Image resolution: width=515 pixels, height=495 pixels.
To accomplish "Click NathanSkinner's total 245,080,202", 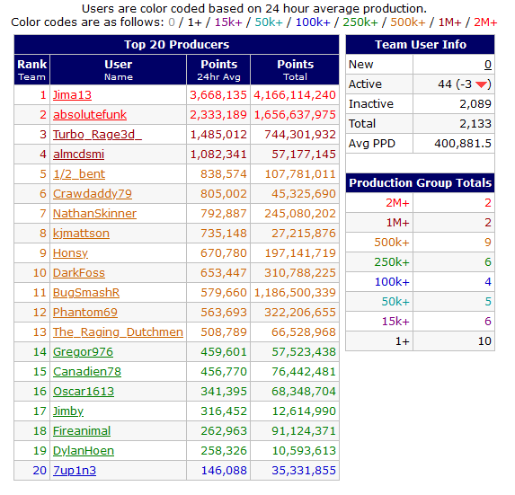I will [300, 214].
